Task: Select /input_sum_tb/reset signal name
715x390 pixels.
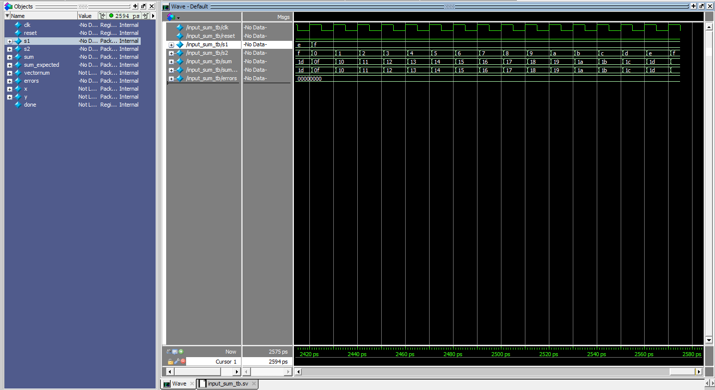Action: tap(210, 36)
